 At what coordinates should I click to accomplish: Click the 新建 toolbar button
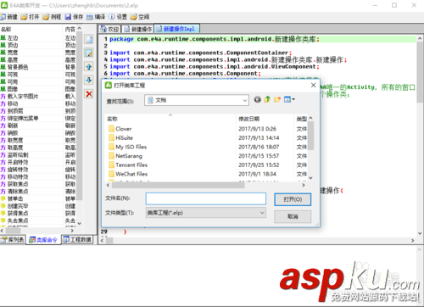click(x=9, y=17)
